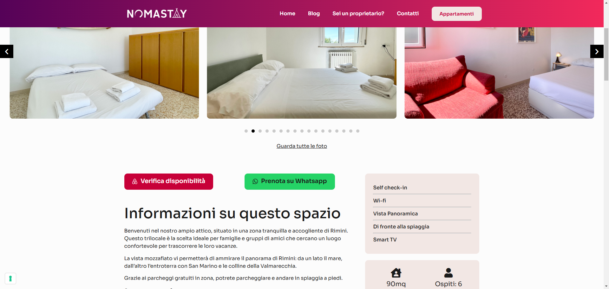Viewport: 609px width, 289px height.
Task: Click the house icon above 90mq
Action: pos(396,273)
